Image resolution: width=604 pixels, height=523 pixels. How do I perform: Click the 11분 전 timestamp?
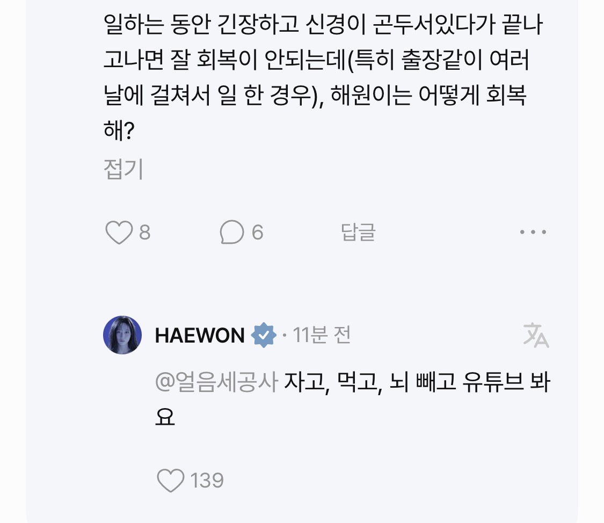point(322,335)
